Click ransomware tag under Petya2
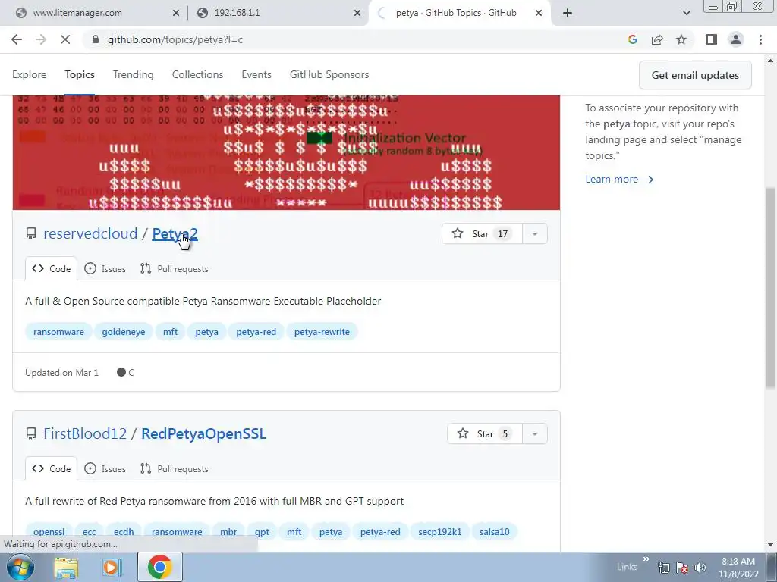The image size is (777, 582). pos(58,332)
